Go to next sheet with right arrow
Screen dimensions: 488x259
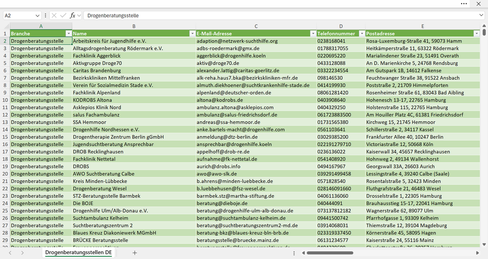pos(22,253)
